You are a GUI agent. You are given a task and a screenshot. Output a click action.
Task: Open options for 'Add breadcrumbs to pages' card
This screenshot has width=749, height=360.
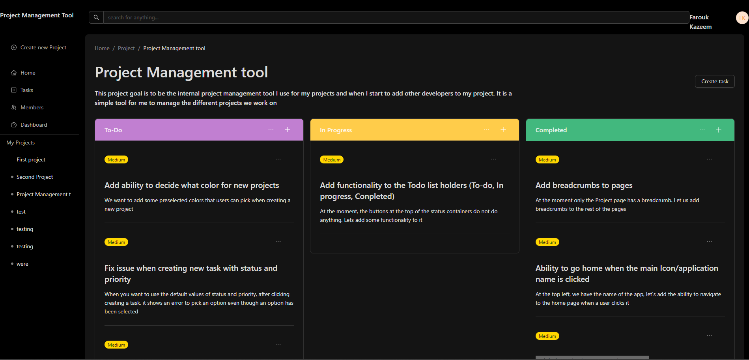coord(709,159)
